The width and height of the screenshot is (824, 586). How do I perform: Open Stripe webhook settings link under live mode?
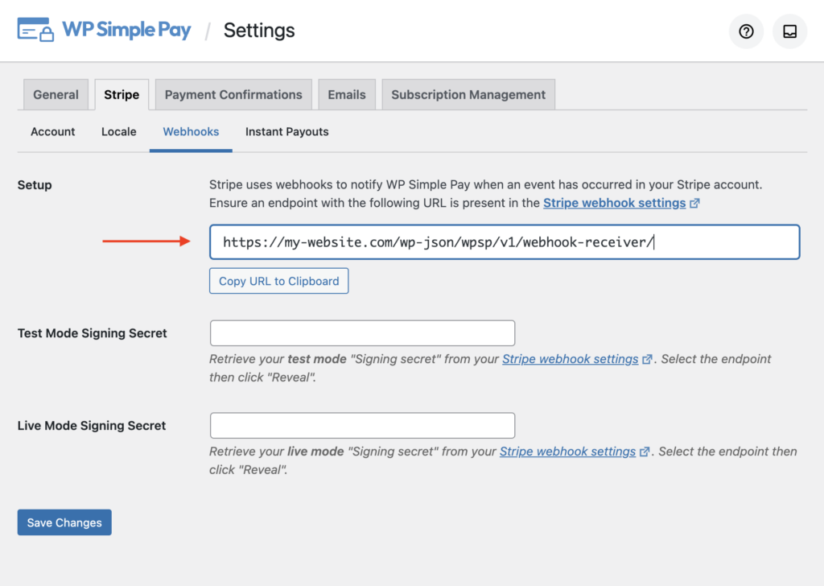pos(567,452)
